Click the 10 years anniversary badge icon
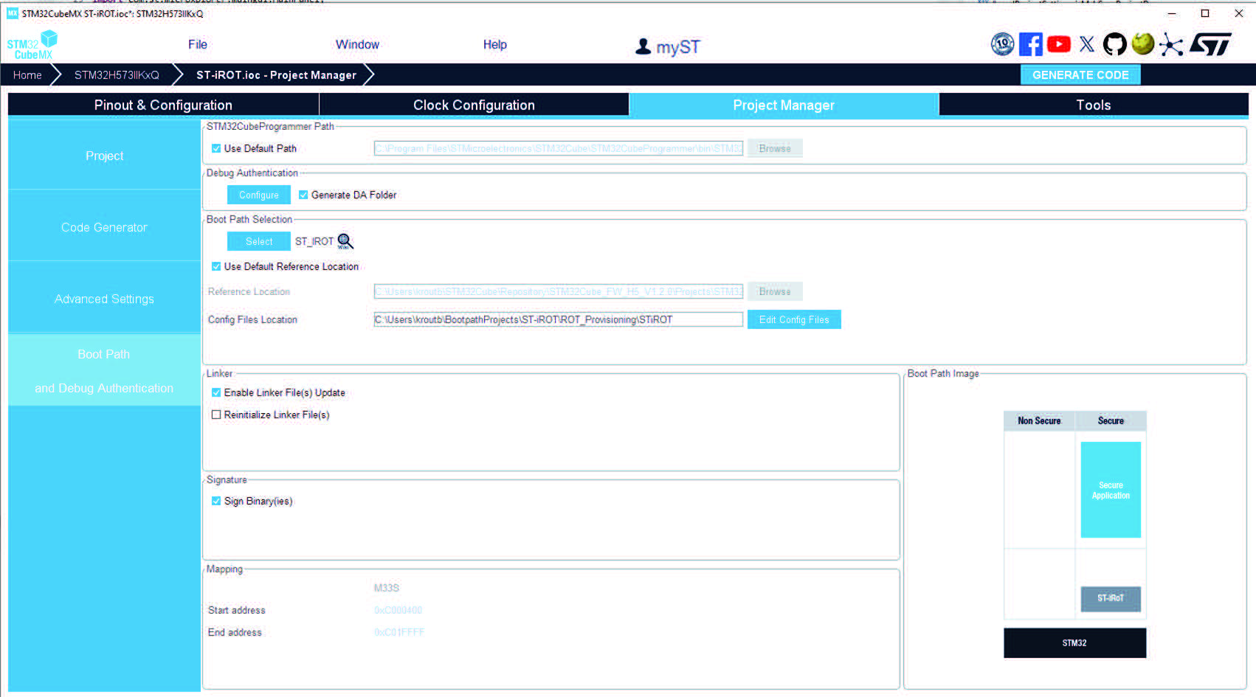 coord(1002,44)
